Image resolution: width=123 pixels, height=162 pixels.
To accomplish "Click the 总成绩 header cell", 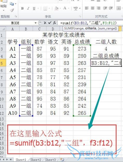I will coord(82,42).
